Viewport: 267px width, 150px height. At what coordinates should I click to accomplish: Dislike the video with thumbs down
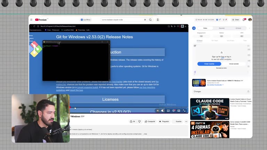click(x=139, y=122)
